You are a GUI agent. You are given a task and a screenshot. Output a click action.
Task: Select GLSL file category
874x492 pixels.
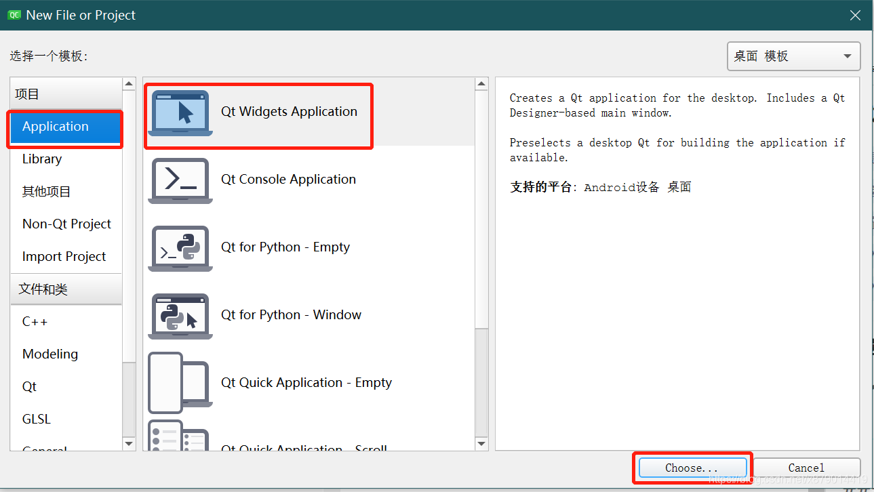point(66,419)
